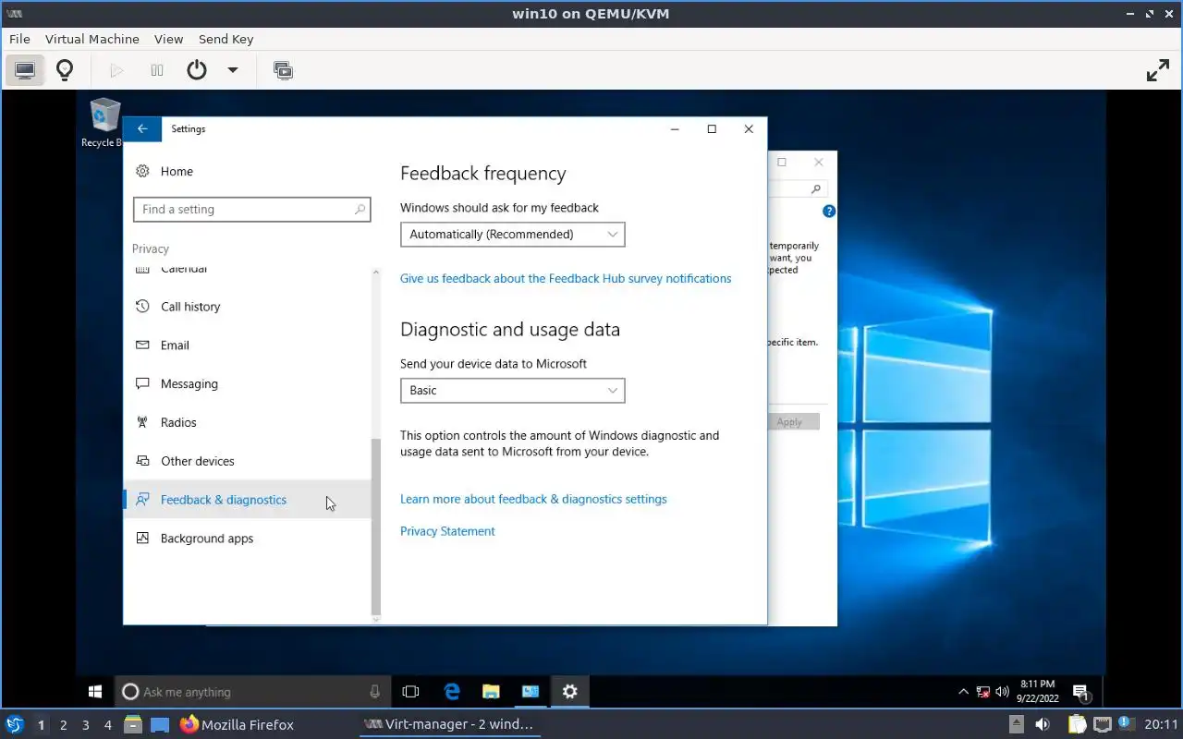The width and height of the screenshot is (1183, 739).
Task: Switch to workspace 2 on host panel
Action: click(63, 725)
